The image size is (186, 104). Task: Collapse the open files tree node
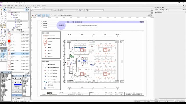tap(8, 12)
